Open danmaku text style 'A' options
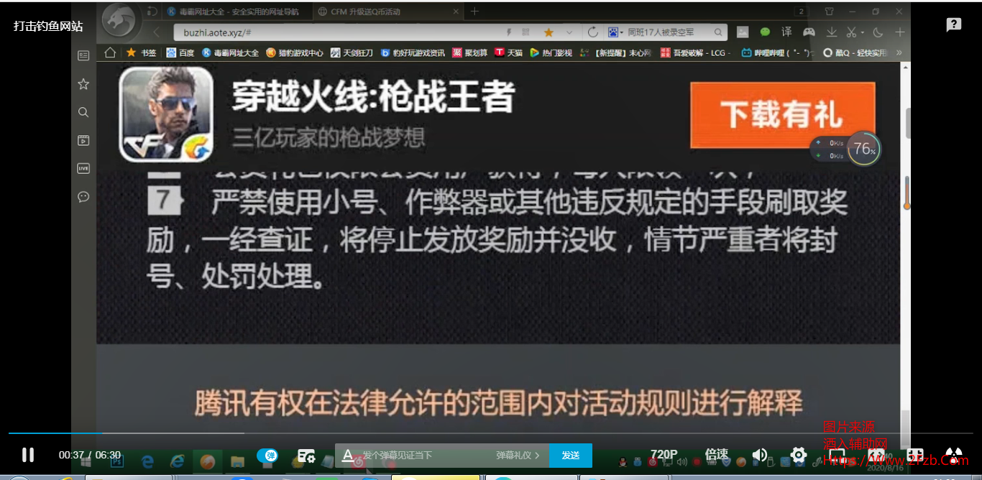Screen dimensions: 982x480 tap(347, 455)
